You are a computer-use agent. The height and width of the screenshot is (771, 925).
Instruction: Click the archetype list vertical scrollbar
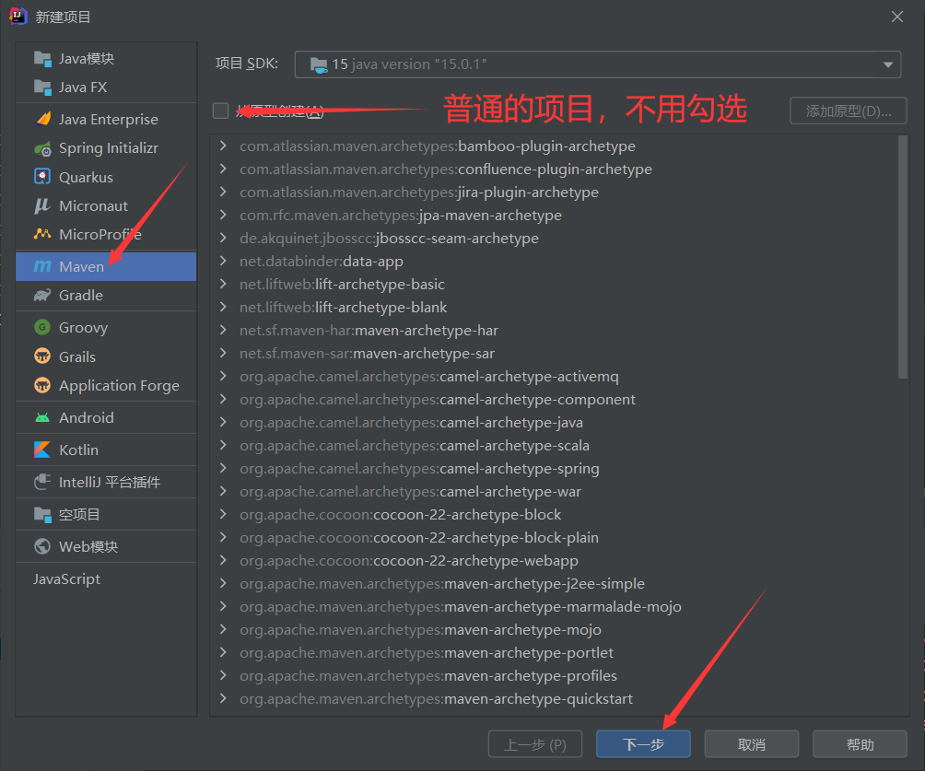[x=903, y=257]
